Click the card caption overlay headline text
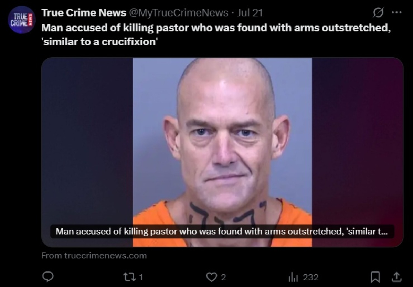This screenshot has height=287, width=413. [222, 232]
